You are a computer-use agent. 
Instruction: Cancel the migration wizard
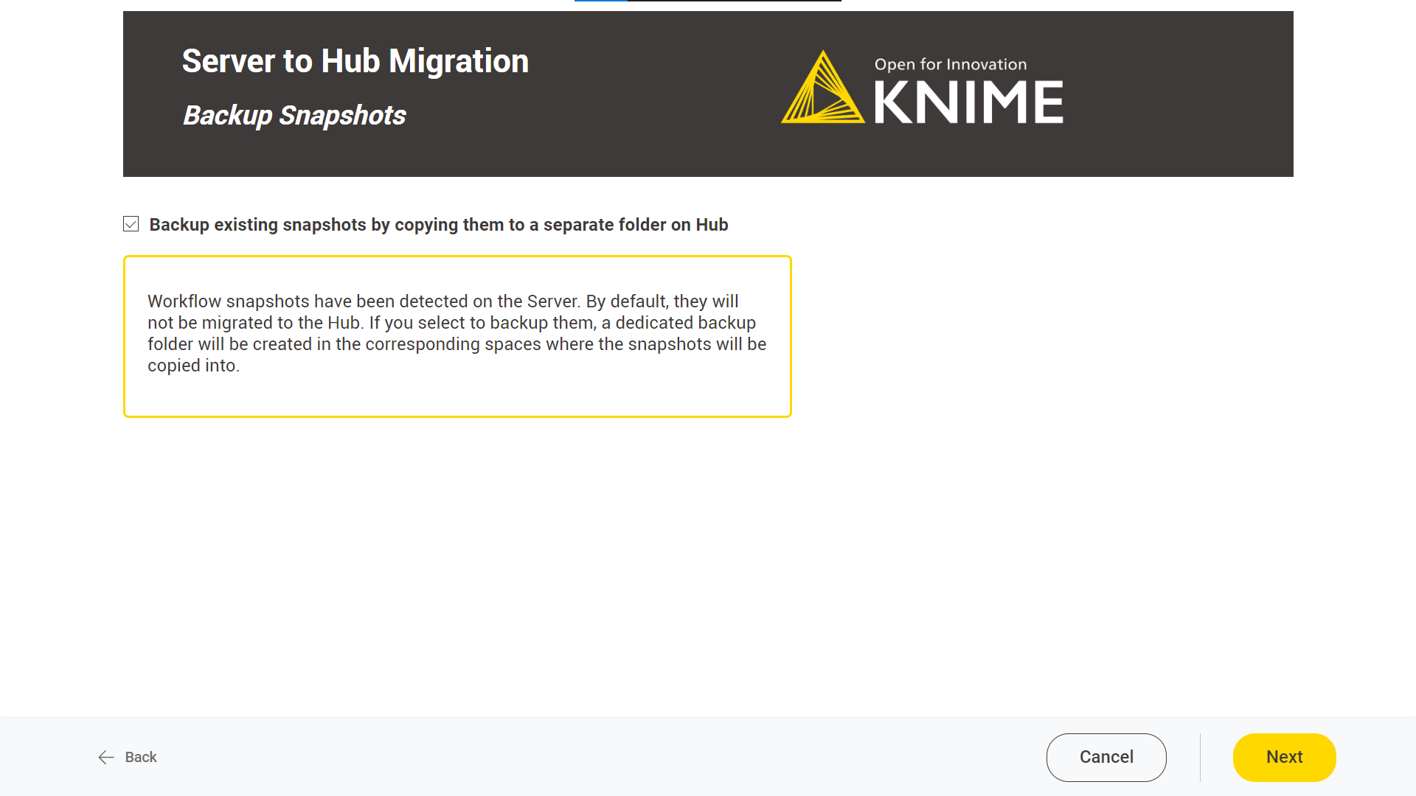pyautogui.click(x=1106, y=757)
